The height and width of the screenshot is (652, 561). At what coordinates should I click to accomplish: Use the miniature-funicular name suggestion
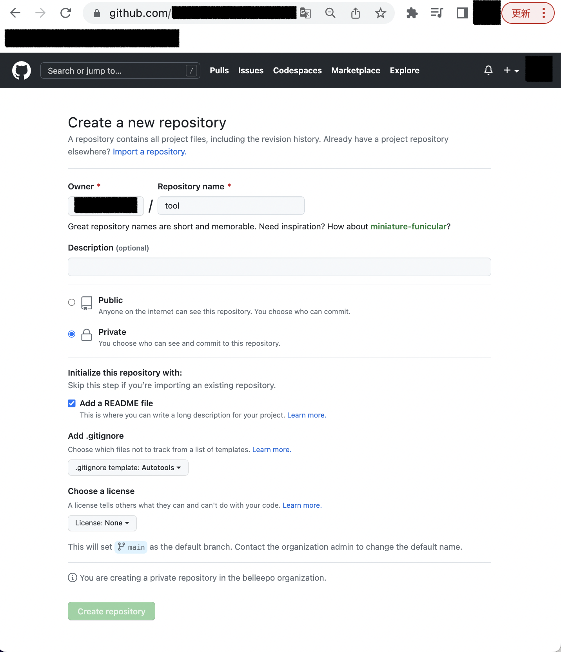point(408,227)
